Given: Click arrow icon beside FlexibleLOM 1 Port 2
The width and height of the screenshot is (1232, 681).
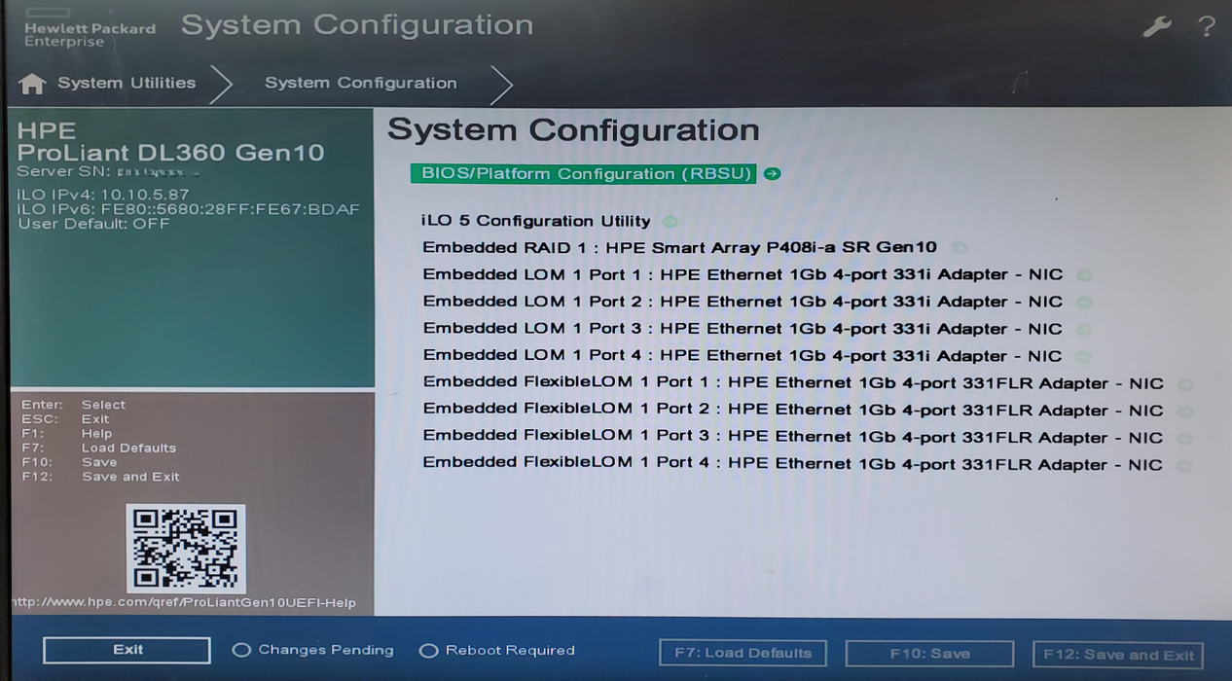Looking at the screenshot, I should 1184,412.
